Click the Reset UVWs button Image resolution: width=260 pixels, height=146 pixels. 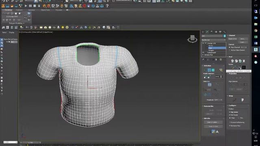pos(233,39)
